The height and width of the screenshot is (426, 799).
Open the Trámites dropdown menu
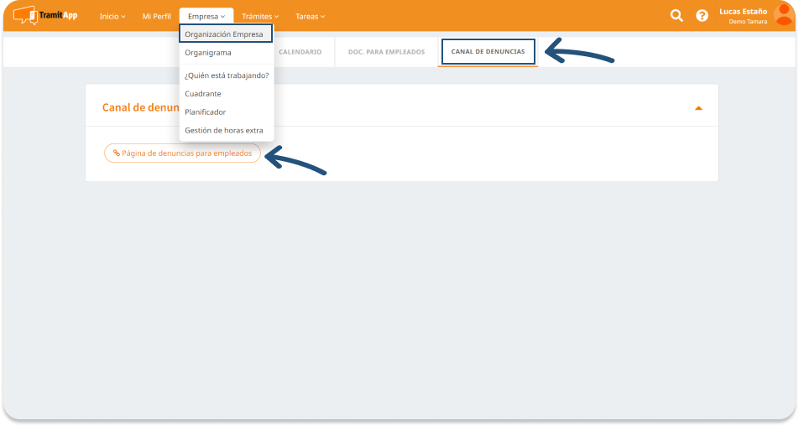(x=260, y=17)
